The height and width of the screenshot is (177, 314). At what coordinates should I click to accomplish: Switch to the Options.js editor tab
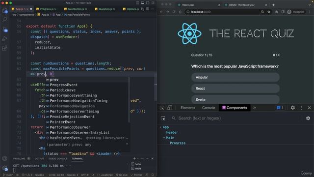(131, 9)
